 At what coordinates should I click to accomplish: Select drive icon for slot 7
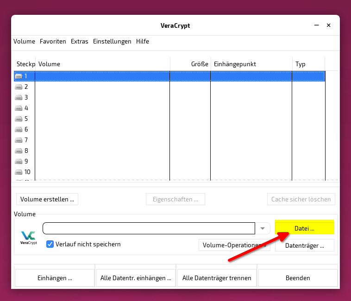[19, 140]
